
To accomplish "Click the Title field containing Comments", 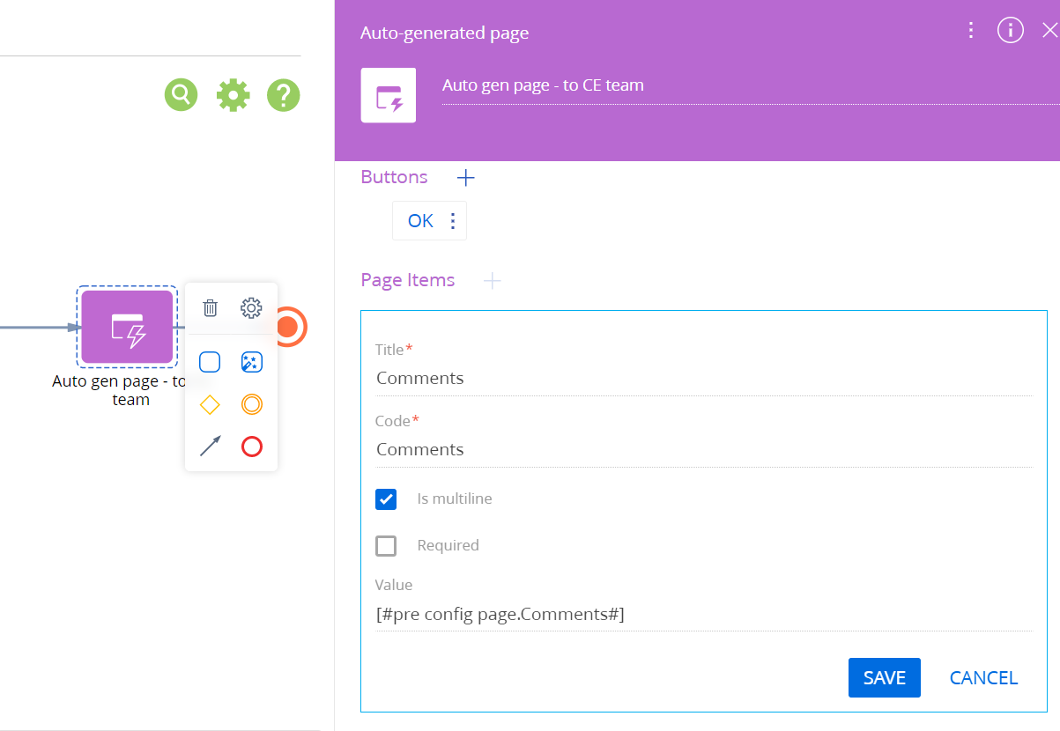I will 704,379.
